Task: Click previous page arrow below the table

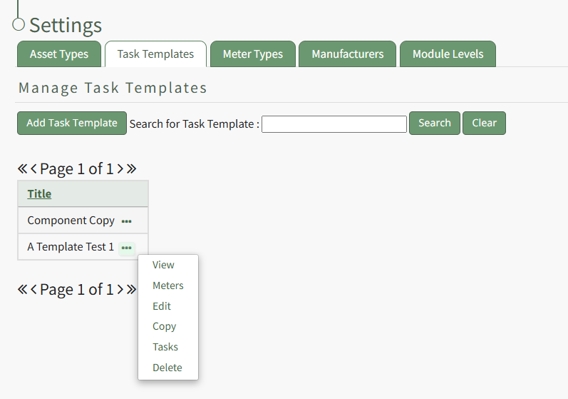Action: [33, 289]
